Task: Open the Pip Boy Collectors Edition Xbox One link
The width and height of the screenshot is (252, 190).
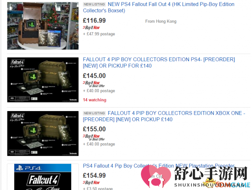Action: (164, 116)
